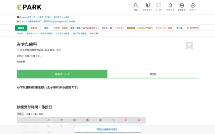Image resolution: width=215 pixels, height=134 pixels.
Task: Open the beginner's guide icon (初めての方)
Action: [147, 6]
